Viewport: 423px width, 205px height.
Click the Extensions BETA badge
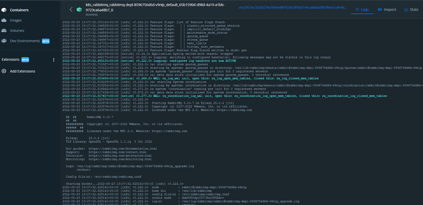(25, 60)
